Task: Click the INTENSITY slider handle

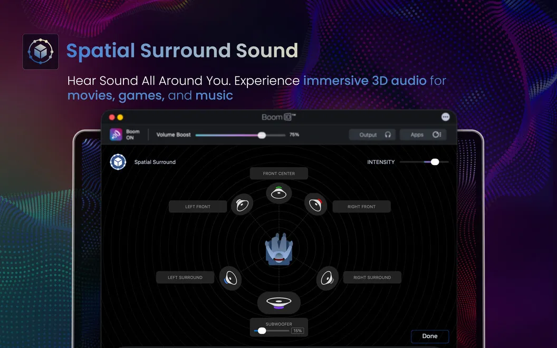Action: tap(435, 162)
